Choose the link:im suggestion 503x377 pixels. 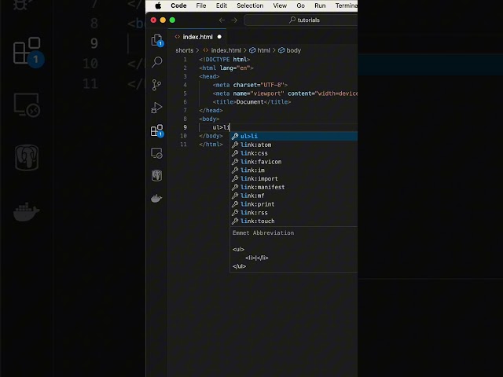[294, 170]
